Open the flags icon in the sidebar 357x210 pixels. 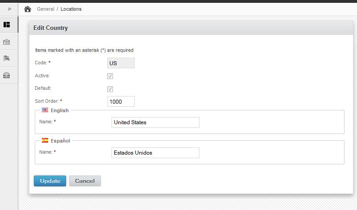click(7, 59)
